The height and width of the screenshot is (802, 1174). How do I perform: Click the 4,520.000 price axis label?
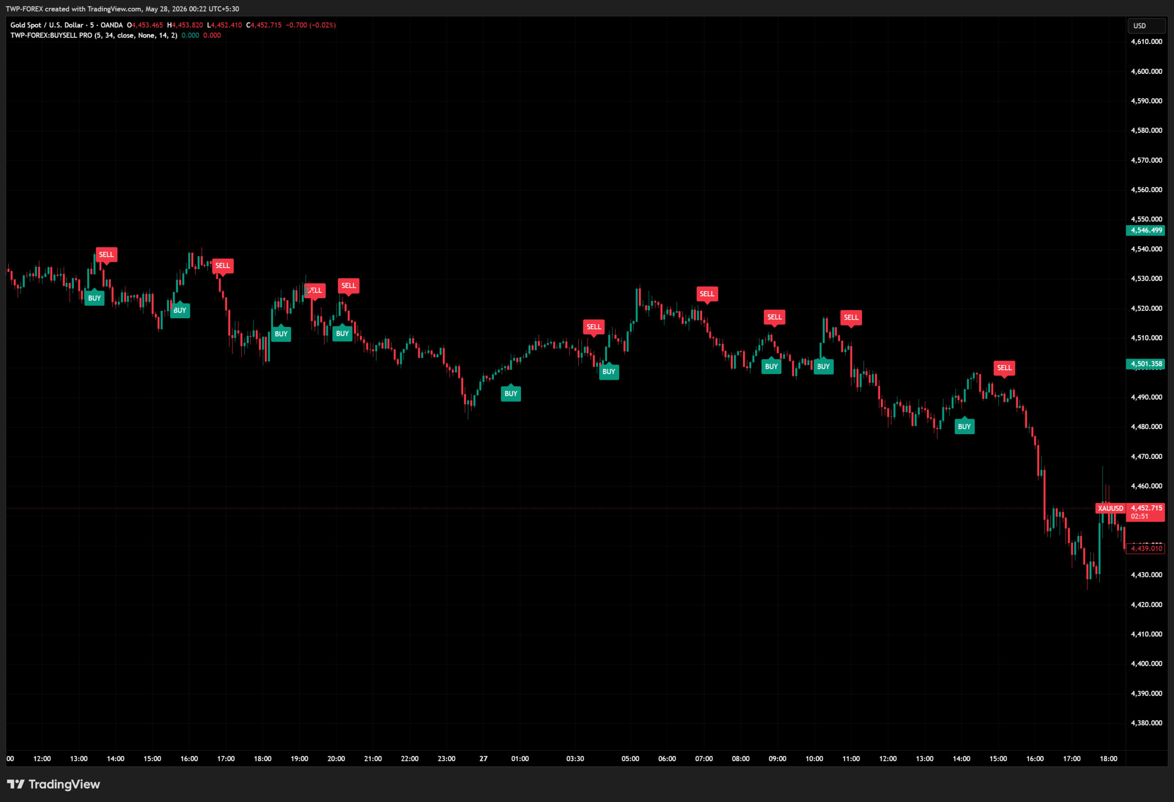[x=1146, y=309]
